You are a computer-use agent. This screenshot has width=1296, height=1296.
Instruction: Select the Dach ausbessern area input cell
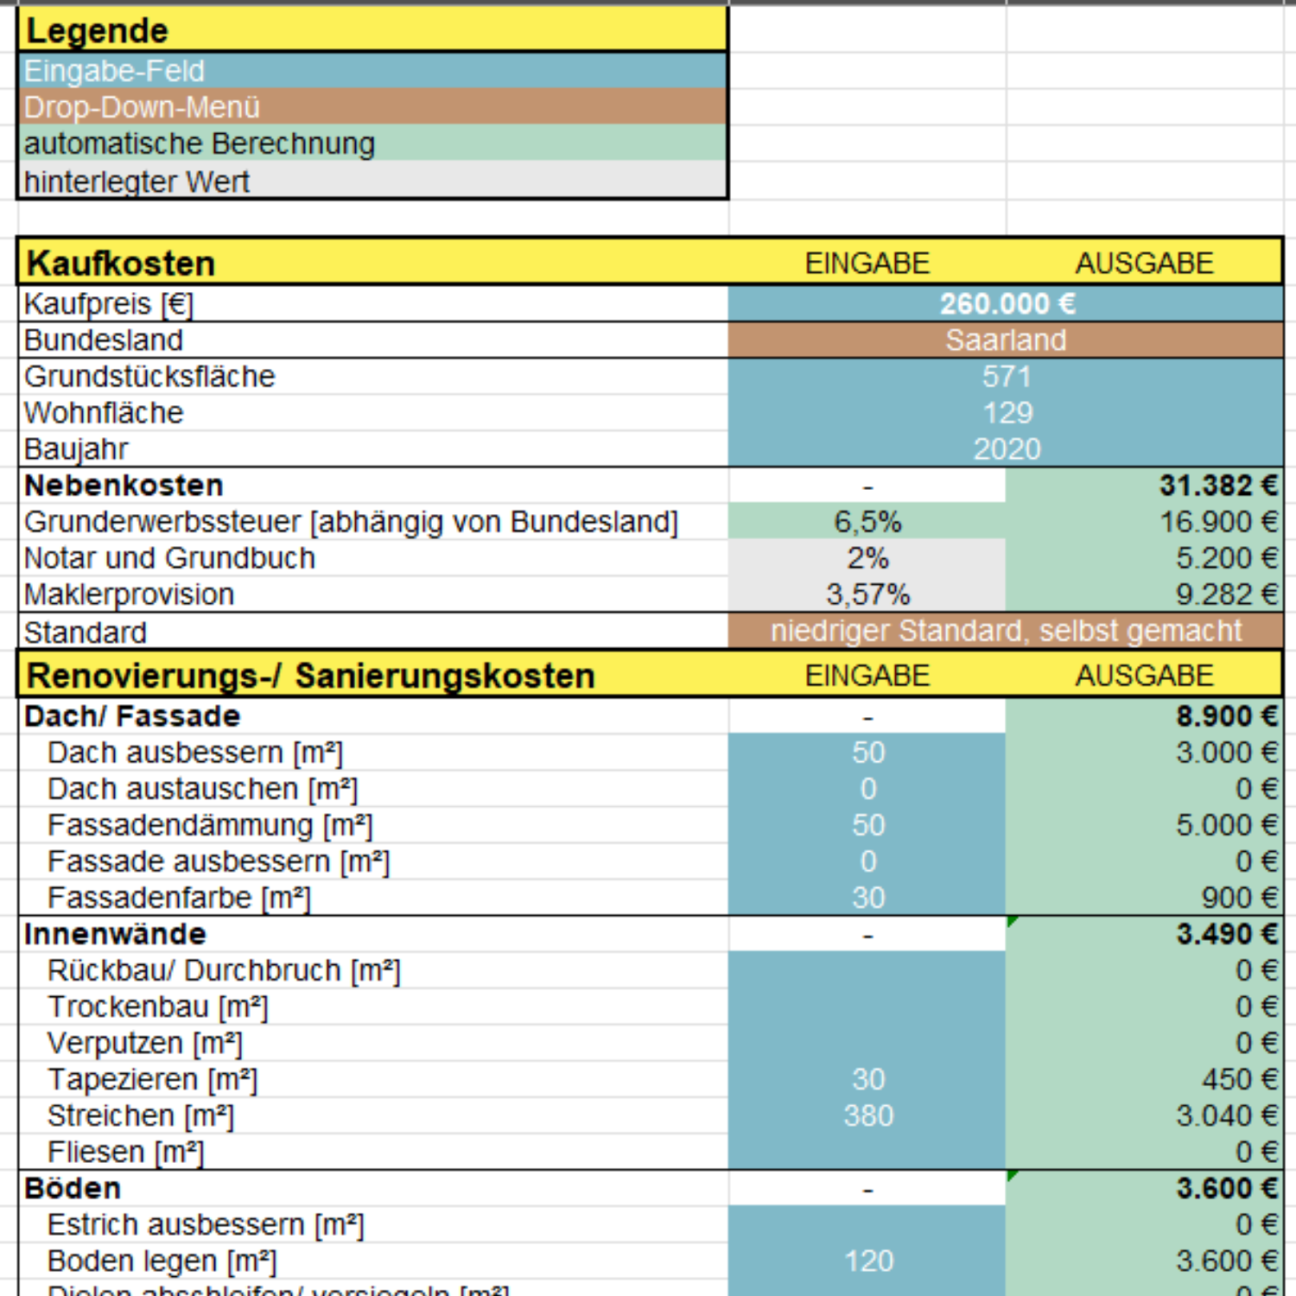[867, 753]
